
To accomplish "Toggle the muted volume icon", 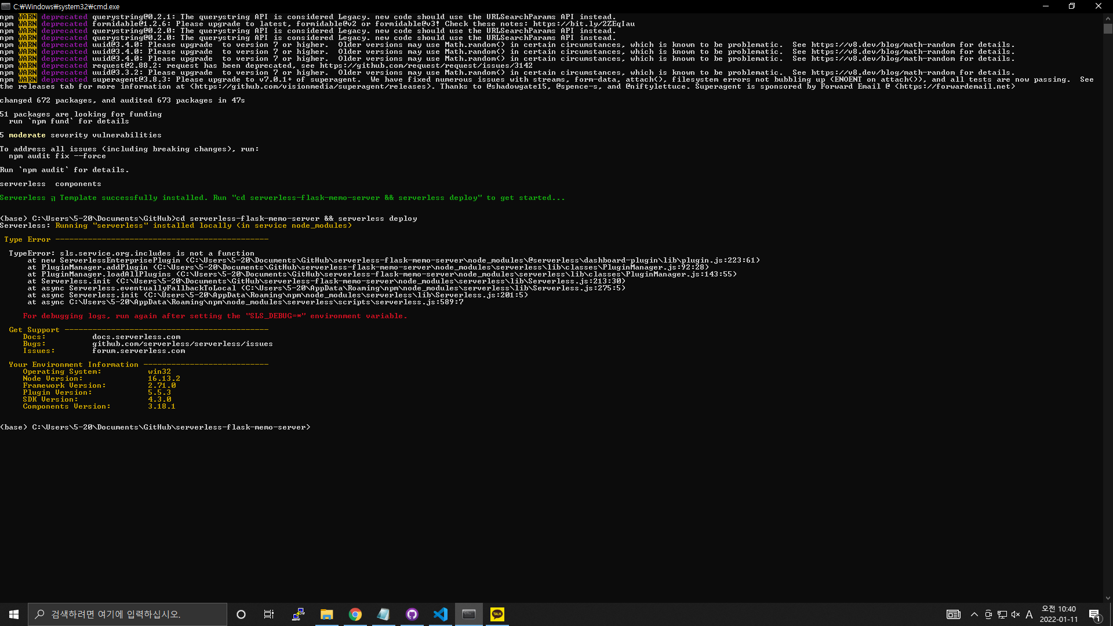I will [x=1016, y=614].
